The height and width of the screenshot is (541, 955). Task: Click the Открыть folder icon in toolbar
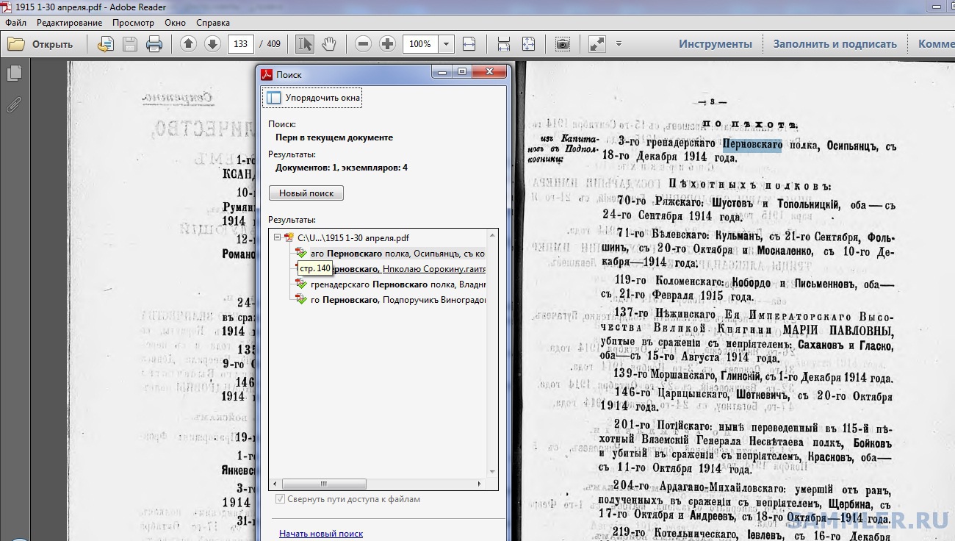click(x=16, y=44)
